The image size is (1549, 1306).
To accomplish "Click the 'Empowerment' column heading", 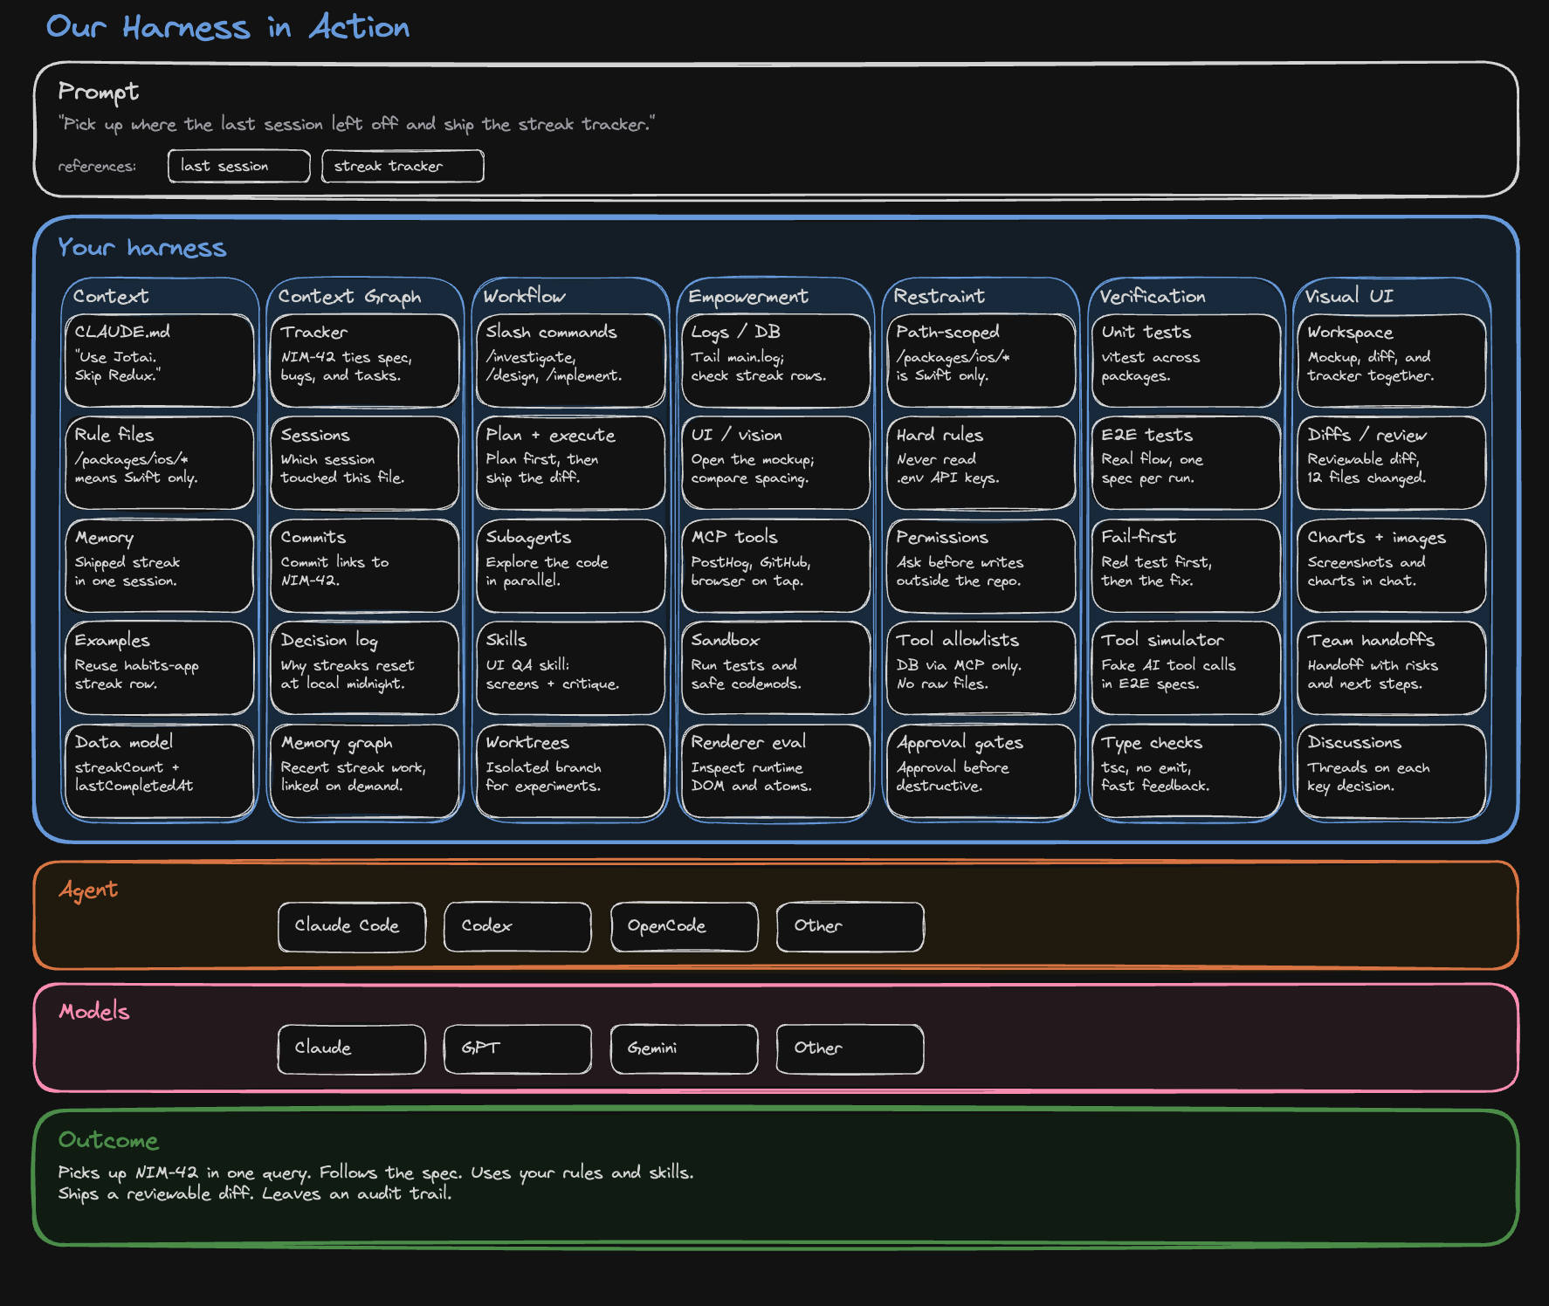I will coord(748,297).
